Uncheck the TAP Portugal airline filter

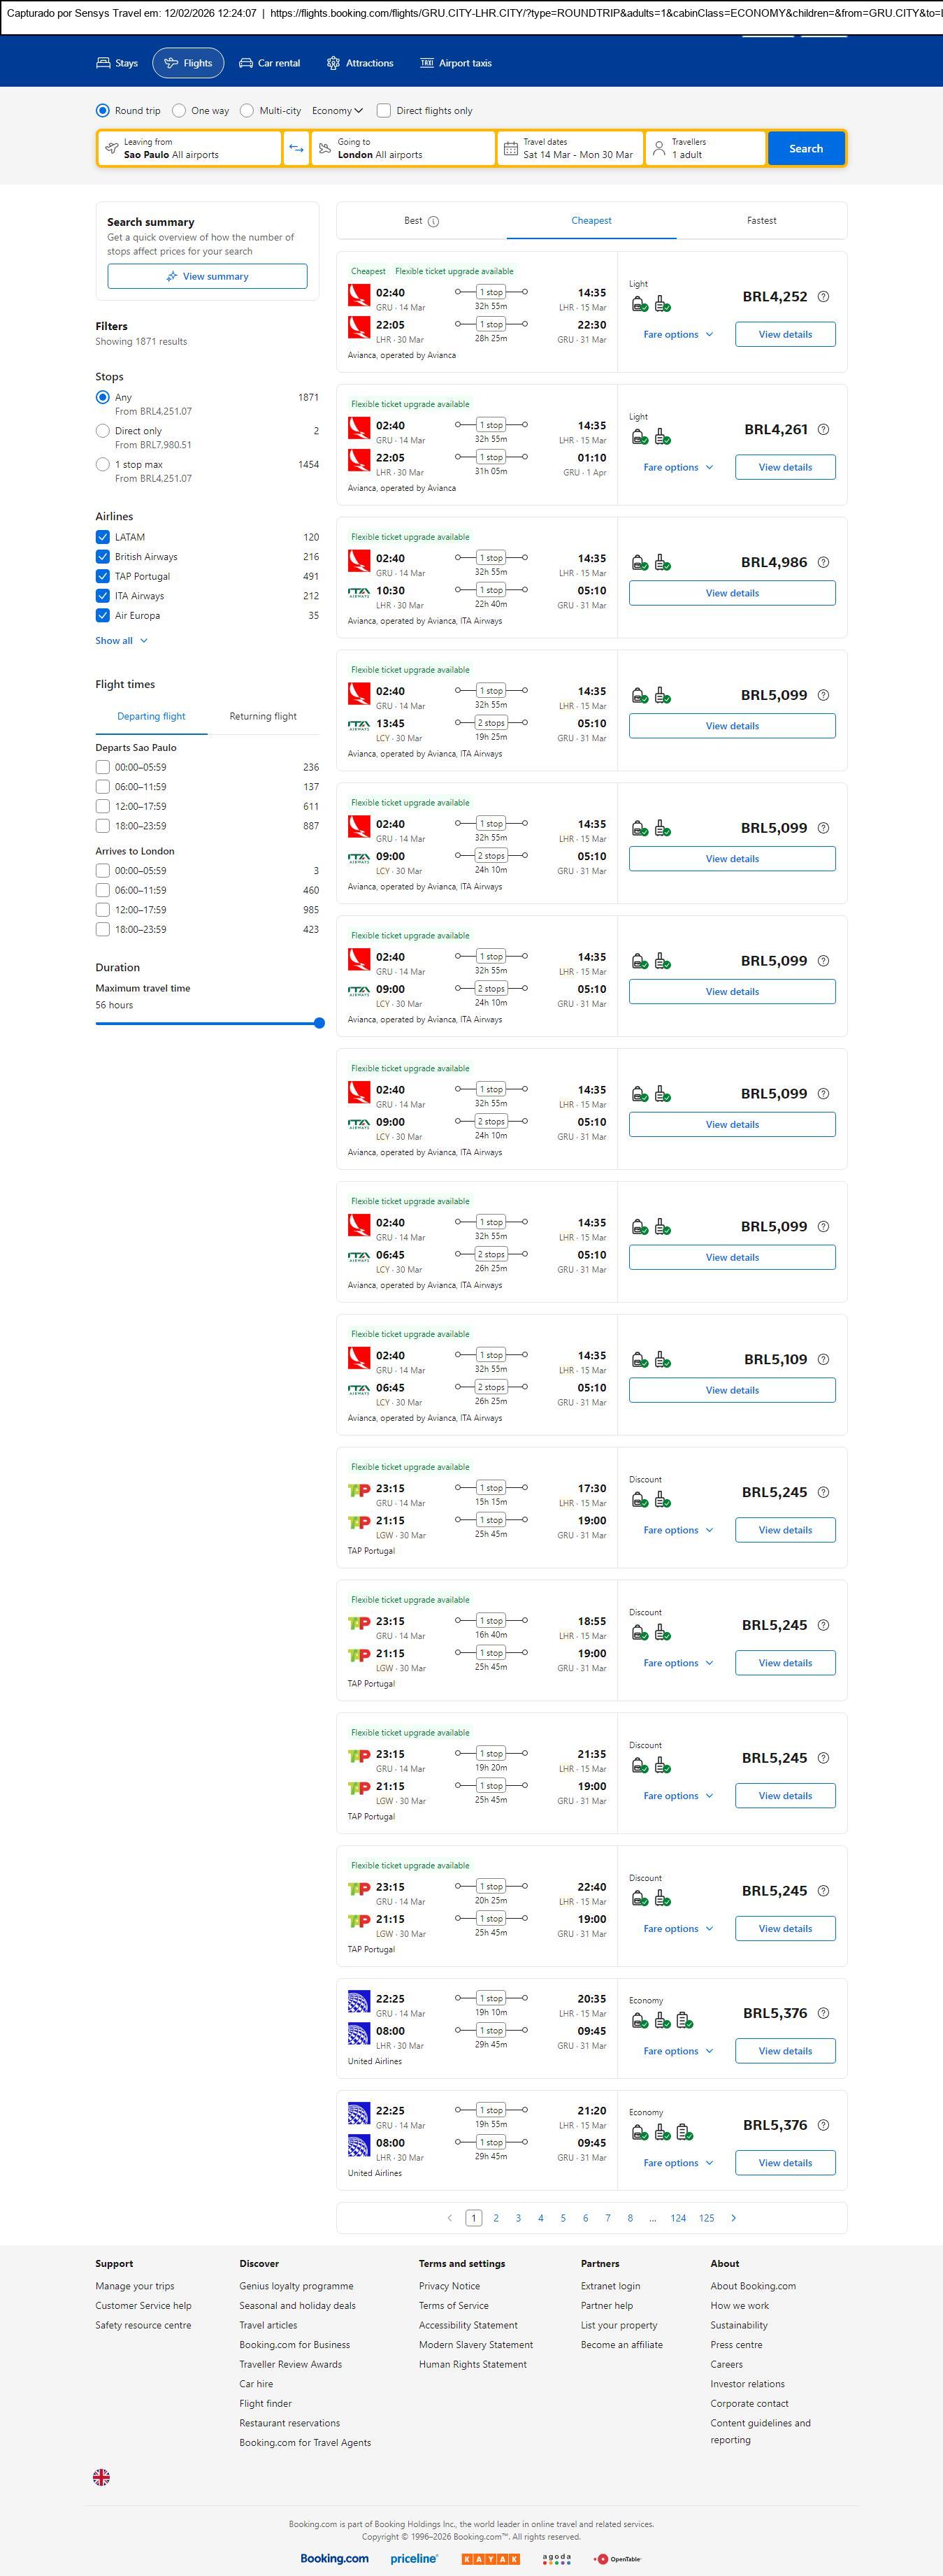[102, 576]
